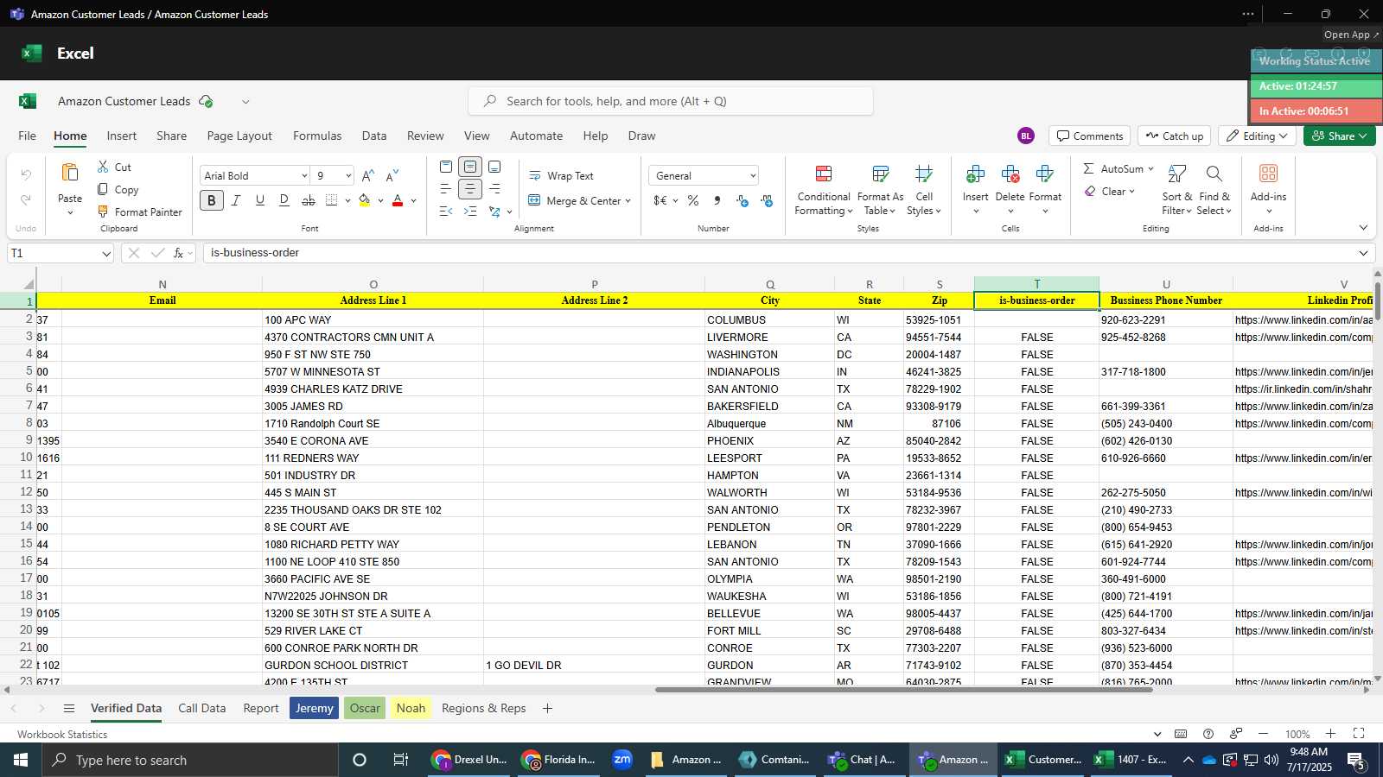Open the yellow Fill Color bucket
Screen dimensions: 1383x777
click(365, 200)
